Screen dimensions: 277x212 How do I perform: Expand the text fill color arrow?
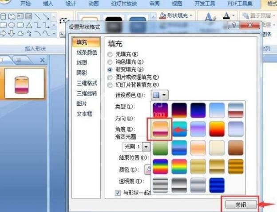[233, 15]
